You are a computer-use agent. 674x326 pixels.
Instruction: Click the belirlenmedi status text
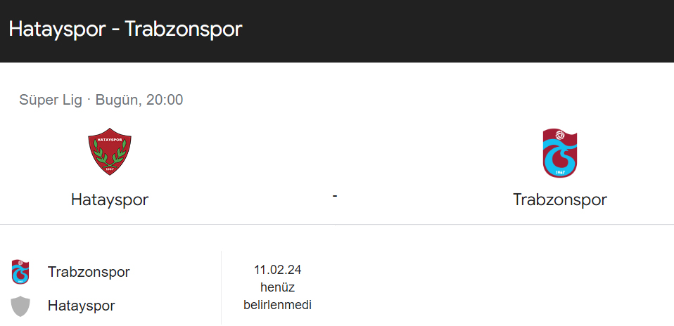coord(277,305)
